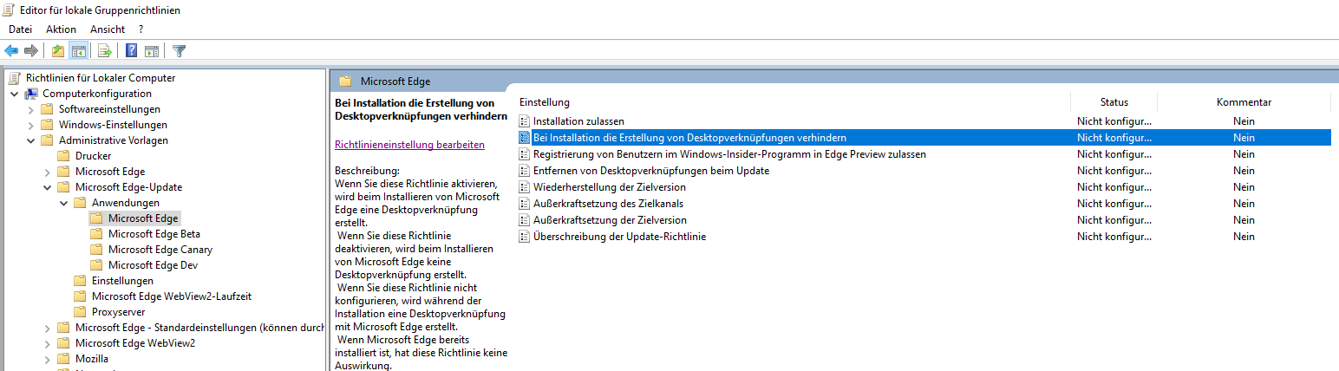
Task: Select Bei Installation die Erstellung von Desktopverknüpfungen verhindern
Action: (x=923, y=138)
